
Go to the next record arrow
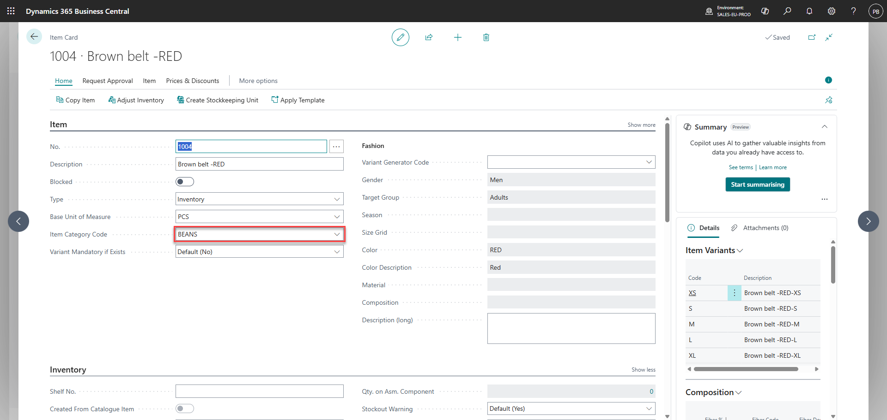[869, 221]
